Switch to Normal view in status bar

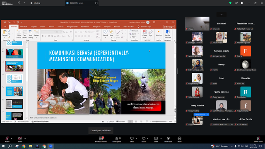(x=130, y=121)
